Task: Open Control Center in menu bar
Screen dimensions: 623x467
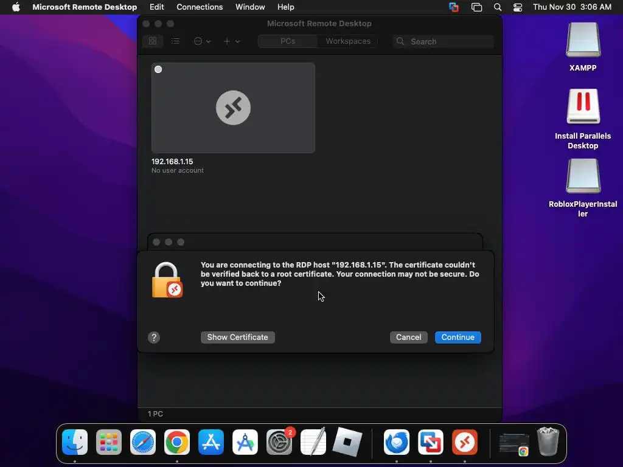Action: pyautogui.click(x=518, y=7)
